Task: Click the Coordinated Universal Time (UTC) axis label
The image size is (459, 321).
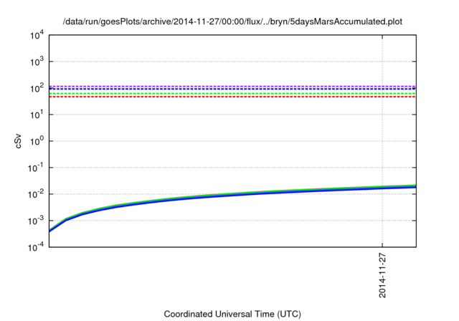Action: [x=232, y=314]
